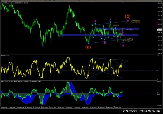Click the 1245.73 price scale value
The image size is (163, 114).
159,20
